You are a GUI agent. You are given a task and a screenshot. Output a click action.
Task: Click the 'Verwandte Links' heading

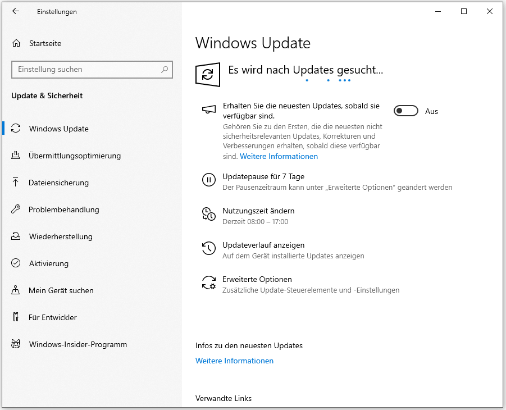point(224,398)
